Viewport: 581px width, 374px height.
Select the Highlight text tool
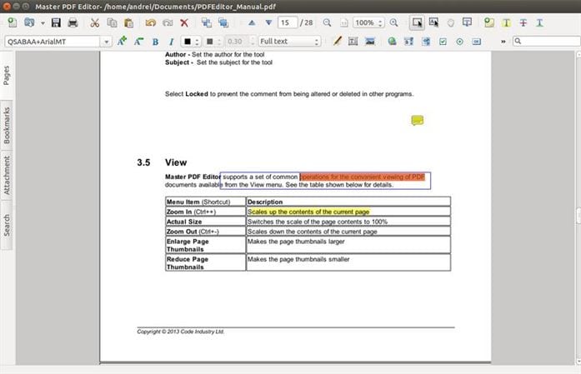(x=506, y=22)
